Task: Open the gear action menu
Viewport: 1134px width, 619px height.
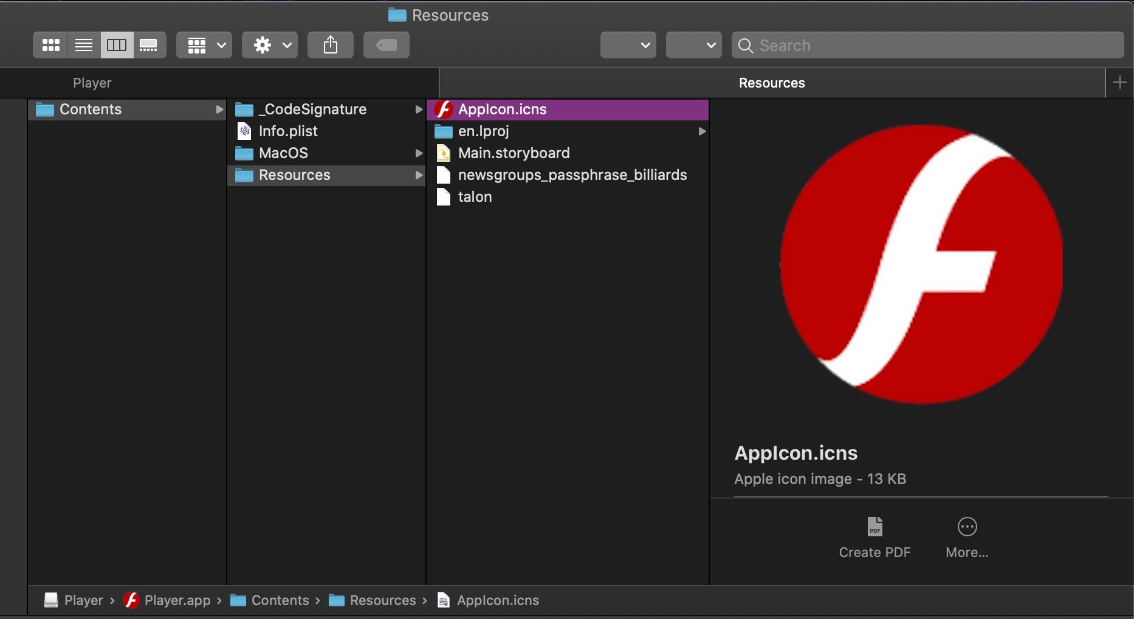Action: [x=270, y=45]
